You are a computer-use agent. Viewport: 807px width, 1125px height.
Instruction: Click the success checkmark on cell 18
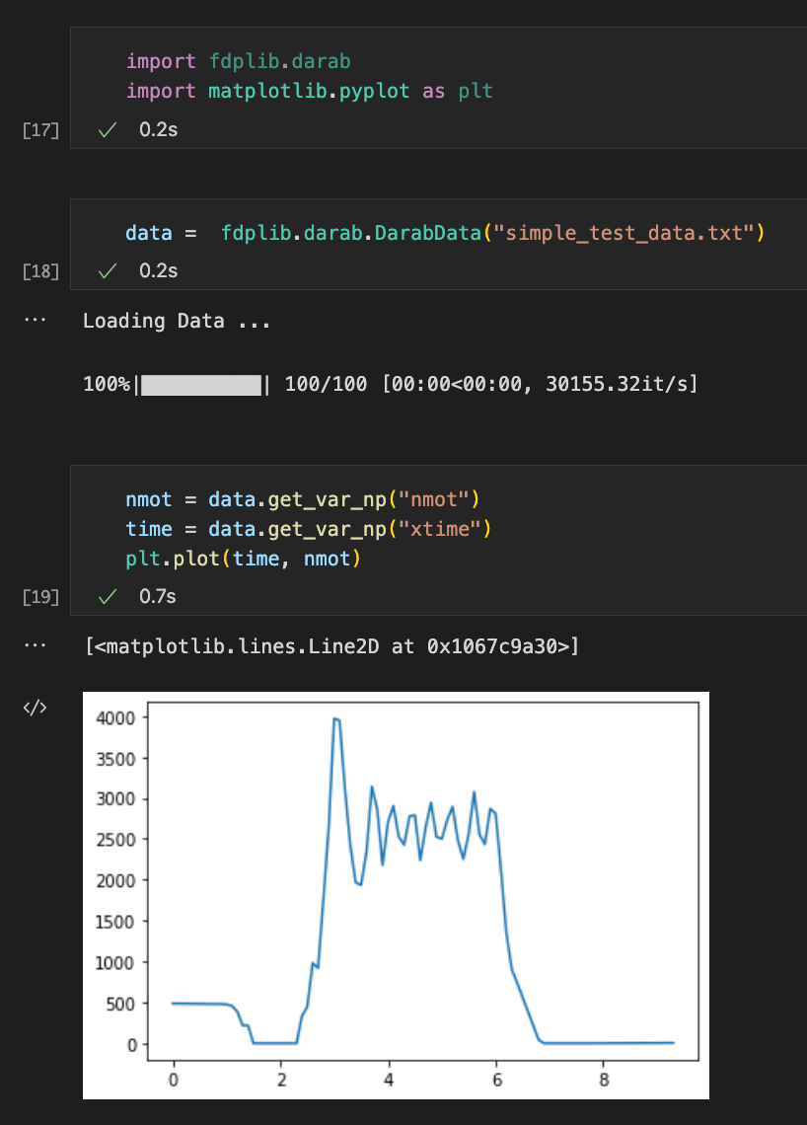107,270
